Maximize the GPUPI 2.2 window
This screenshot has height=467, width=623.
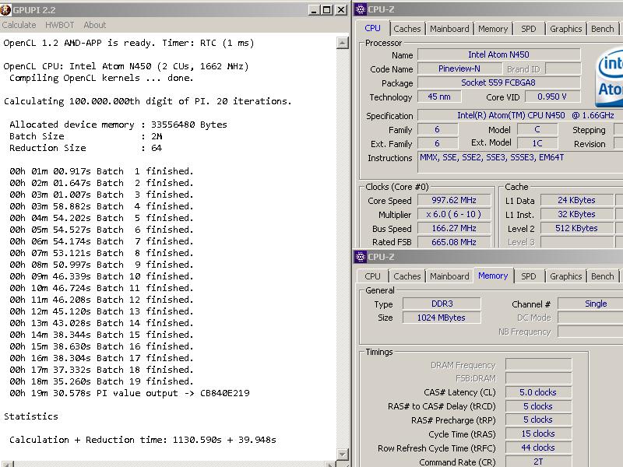(326, 10)
